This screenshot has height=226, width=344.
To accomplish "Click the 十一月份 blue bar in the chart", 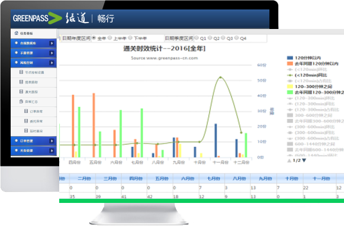I will point(216,140).
